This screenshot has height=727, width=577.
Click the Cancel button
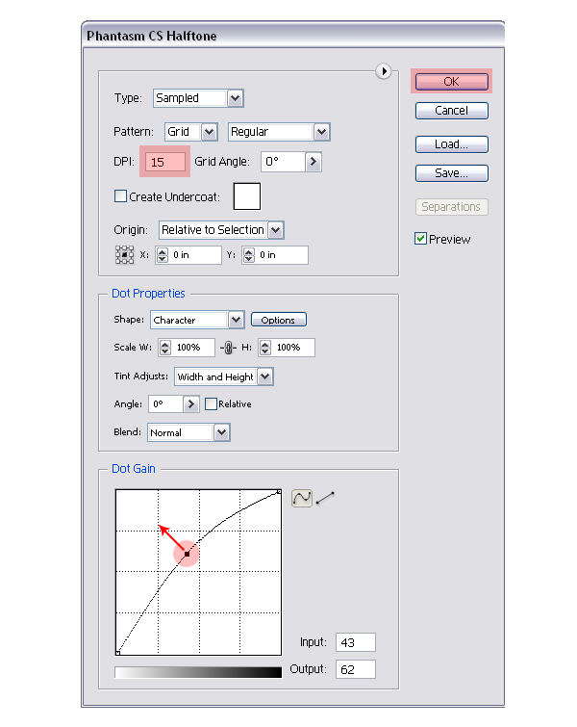tap(452, 111)
